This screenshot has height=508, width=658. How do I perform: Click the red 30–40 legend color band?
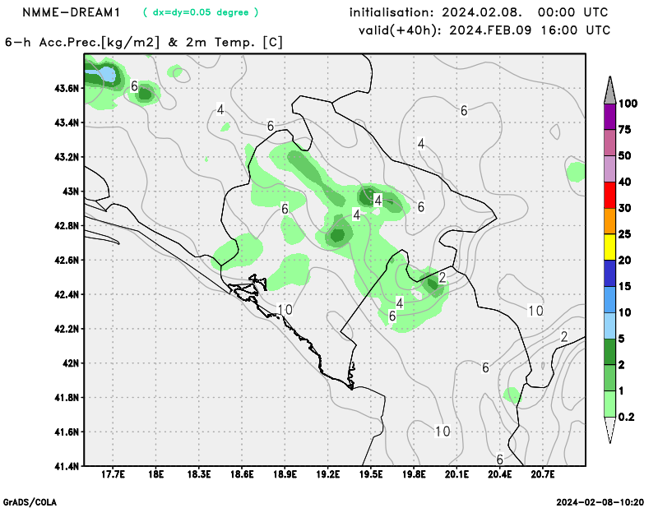[x=609, y=195]
